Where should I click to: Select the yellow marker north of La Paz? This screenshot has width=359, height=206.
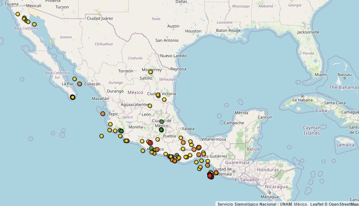(x=75, y=79)
